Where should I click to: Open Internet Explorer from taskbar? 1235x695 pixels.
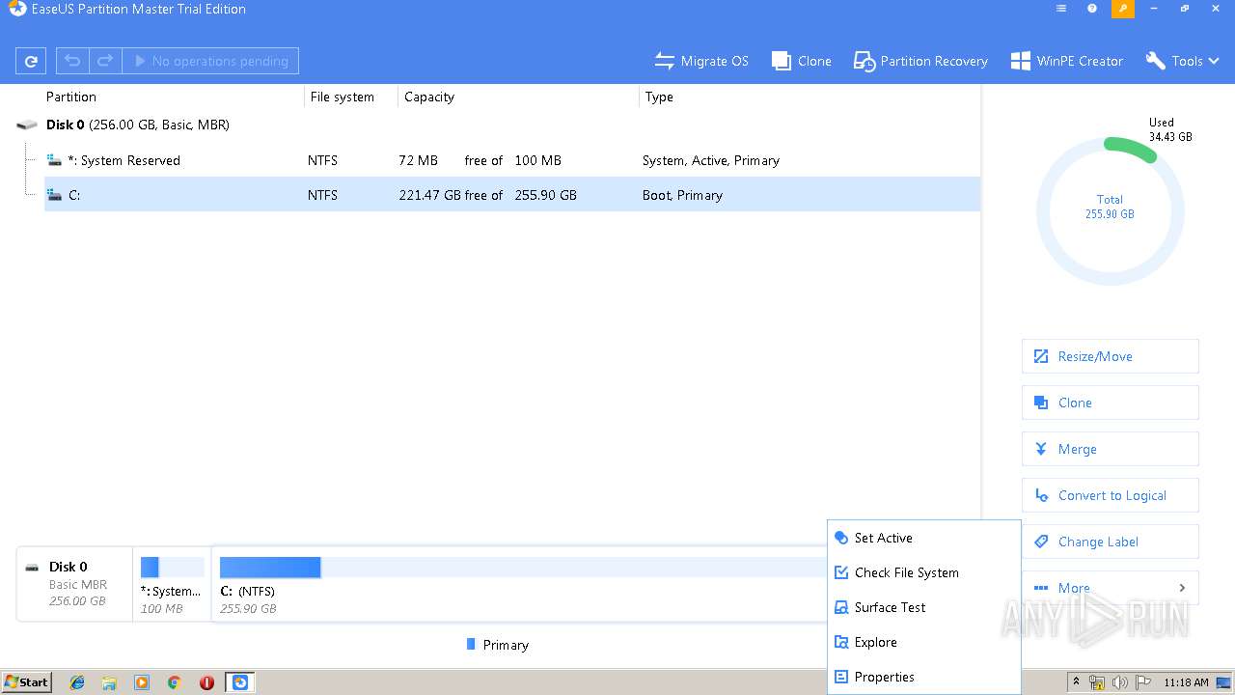point(77,682)
